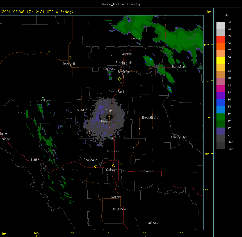
Task: Click the Vulcan label
Action: coord(152,223)
